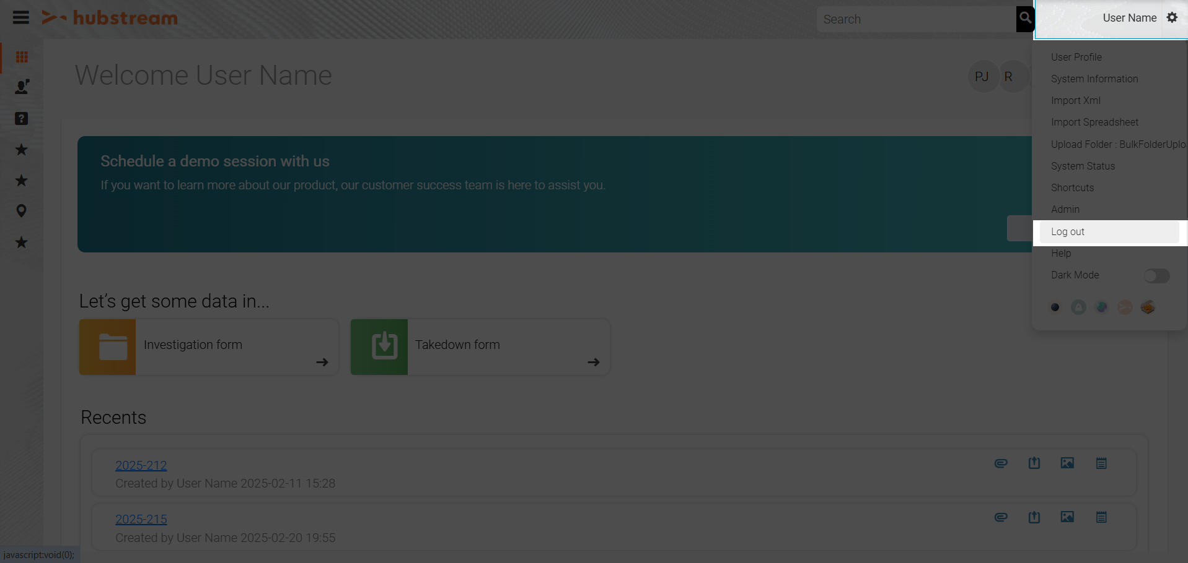Click into the Search input field
1188x563 pixels.
point(916,19)
